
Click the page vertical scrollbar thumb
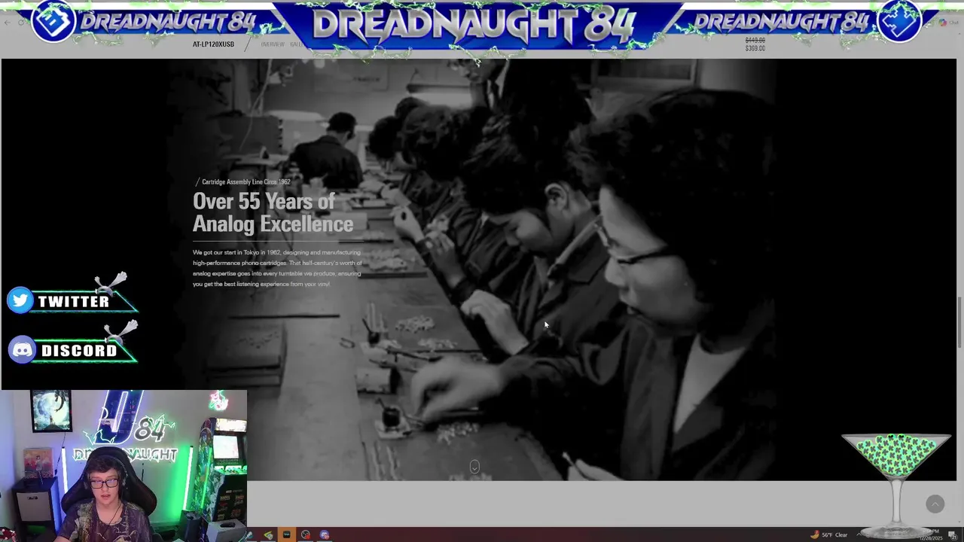click(x=960, y=322)
